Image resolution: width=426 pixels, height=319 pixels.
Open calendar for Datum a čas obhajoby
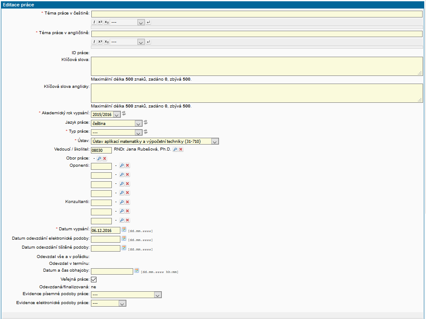coord(137,270)
